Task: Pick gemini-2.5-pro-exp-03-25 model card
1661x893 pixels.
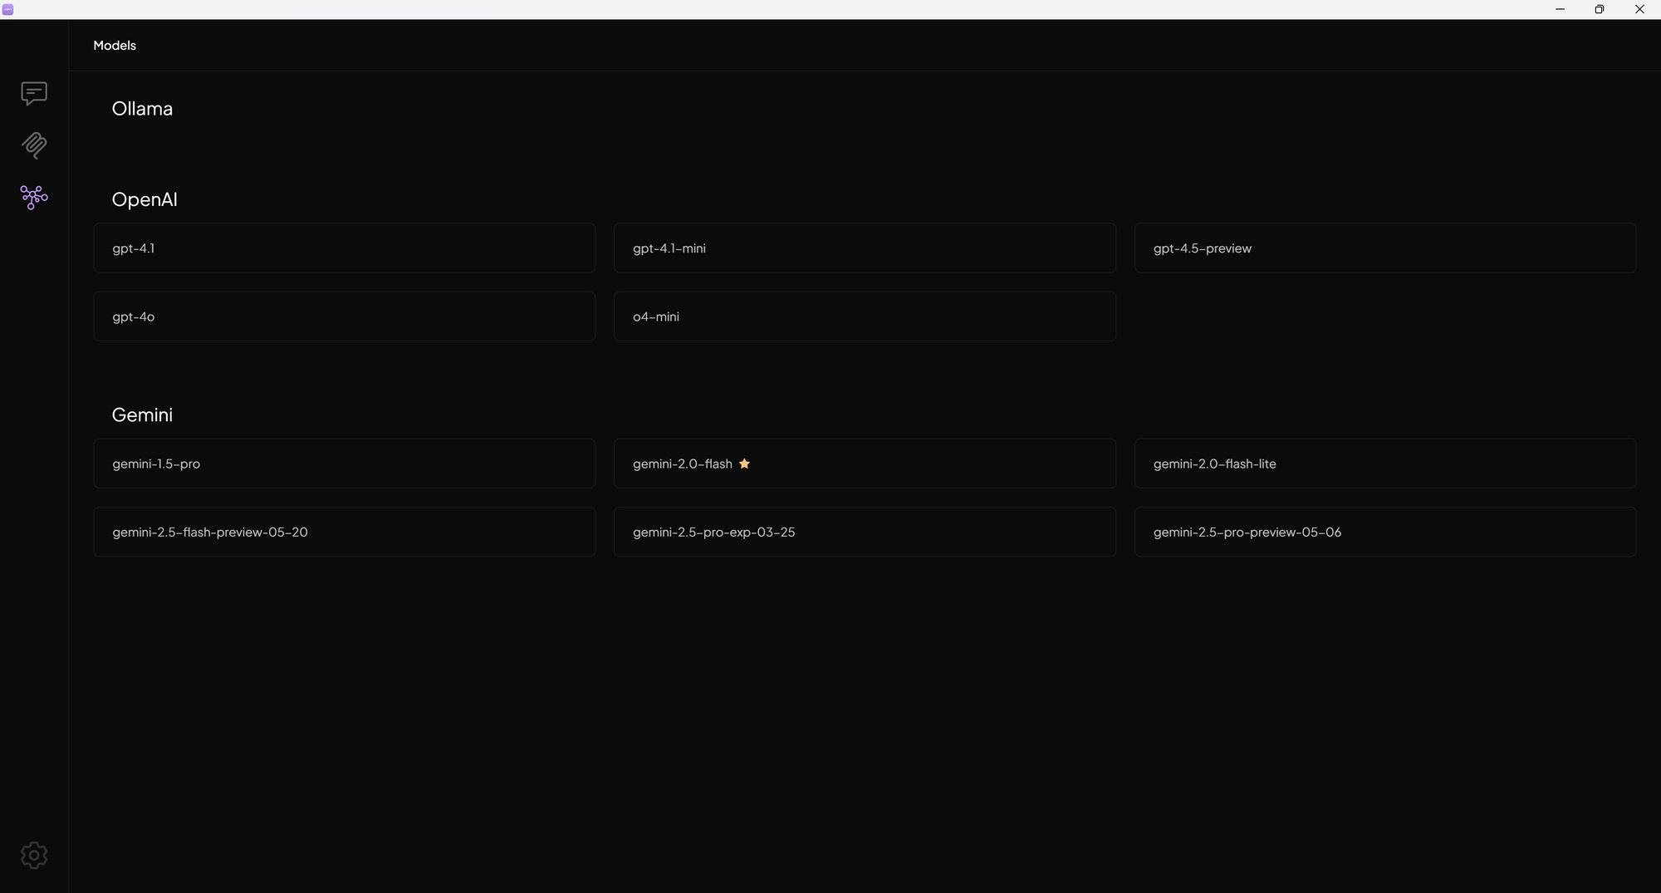Action: [x=865, y=532]
